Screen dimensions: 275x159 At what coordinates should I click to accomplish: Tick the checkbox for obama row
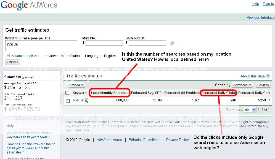coord(68,101)
